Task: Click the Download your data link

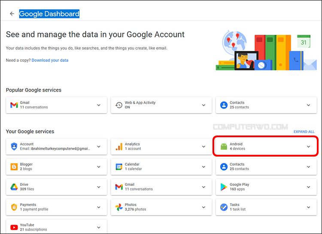Action: coord(50,60)
